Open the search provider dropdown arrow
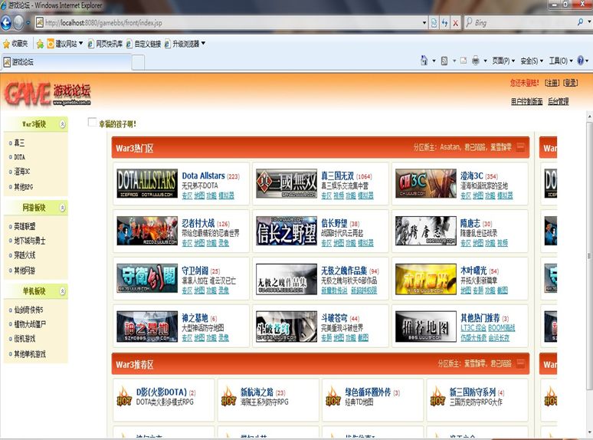Screen dimensions: 593x440 click(x=589, y=22)
